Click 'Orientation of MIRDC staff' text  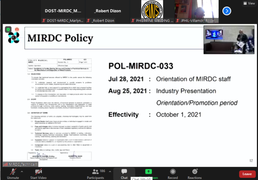(193, 79)
